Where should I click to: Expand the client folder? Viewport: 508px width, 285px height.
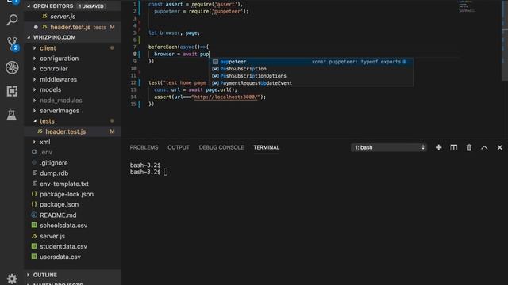coord(35,48)
